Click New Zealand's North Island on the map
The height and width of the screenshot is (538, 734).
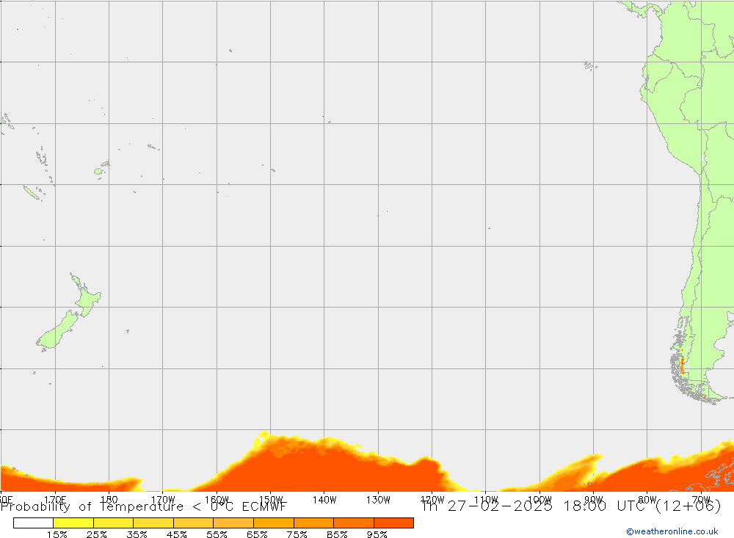(87, 298)
